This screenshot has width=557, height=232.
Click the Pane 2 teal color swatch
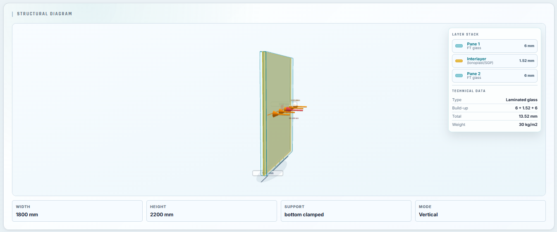[459, 76]
